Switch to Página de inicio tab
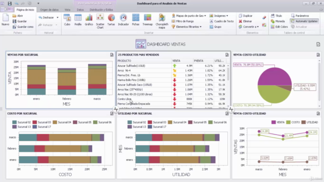The image size is (324, 182). tap(25, 10)
